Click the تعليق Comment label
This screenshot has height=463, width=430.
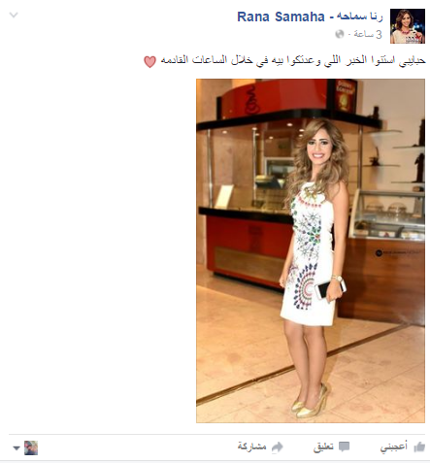click(x=323, y=446)
